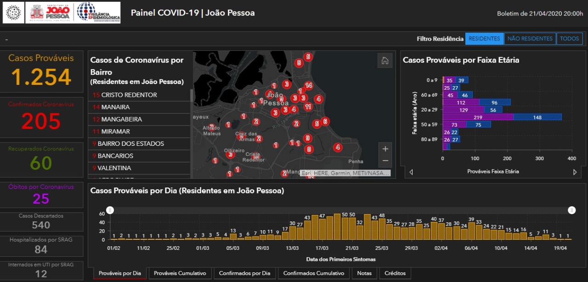Click the João Pessoa prefecture logo
The height and width of the screenshot is (282, 588).
coord(50,12)
